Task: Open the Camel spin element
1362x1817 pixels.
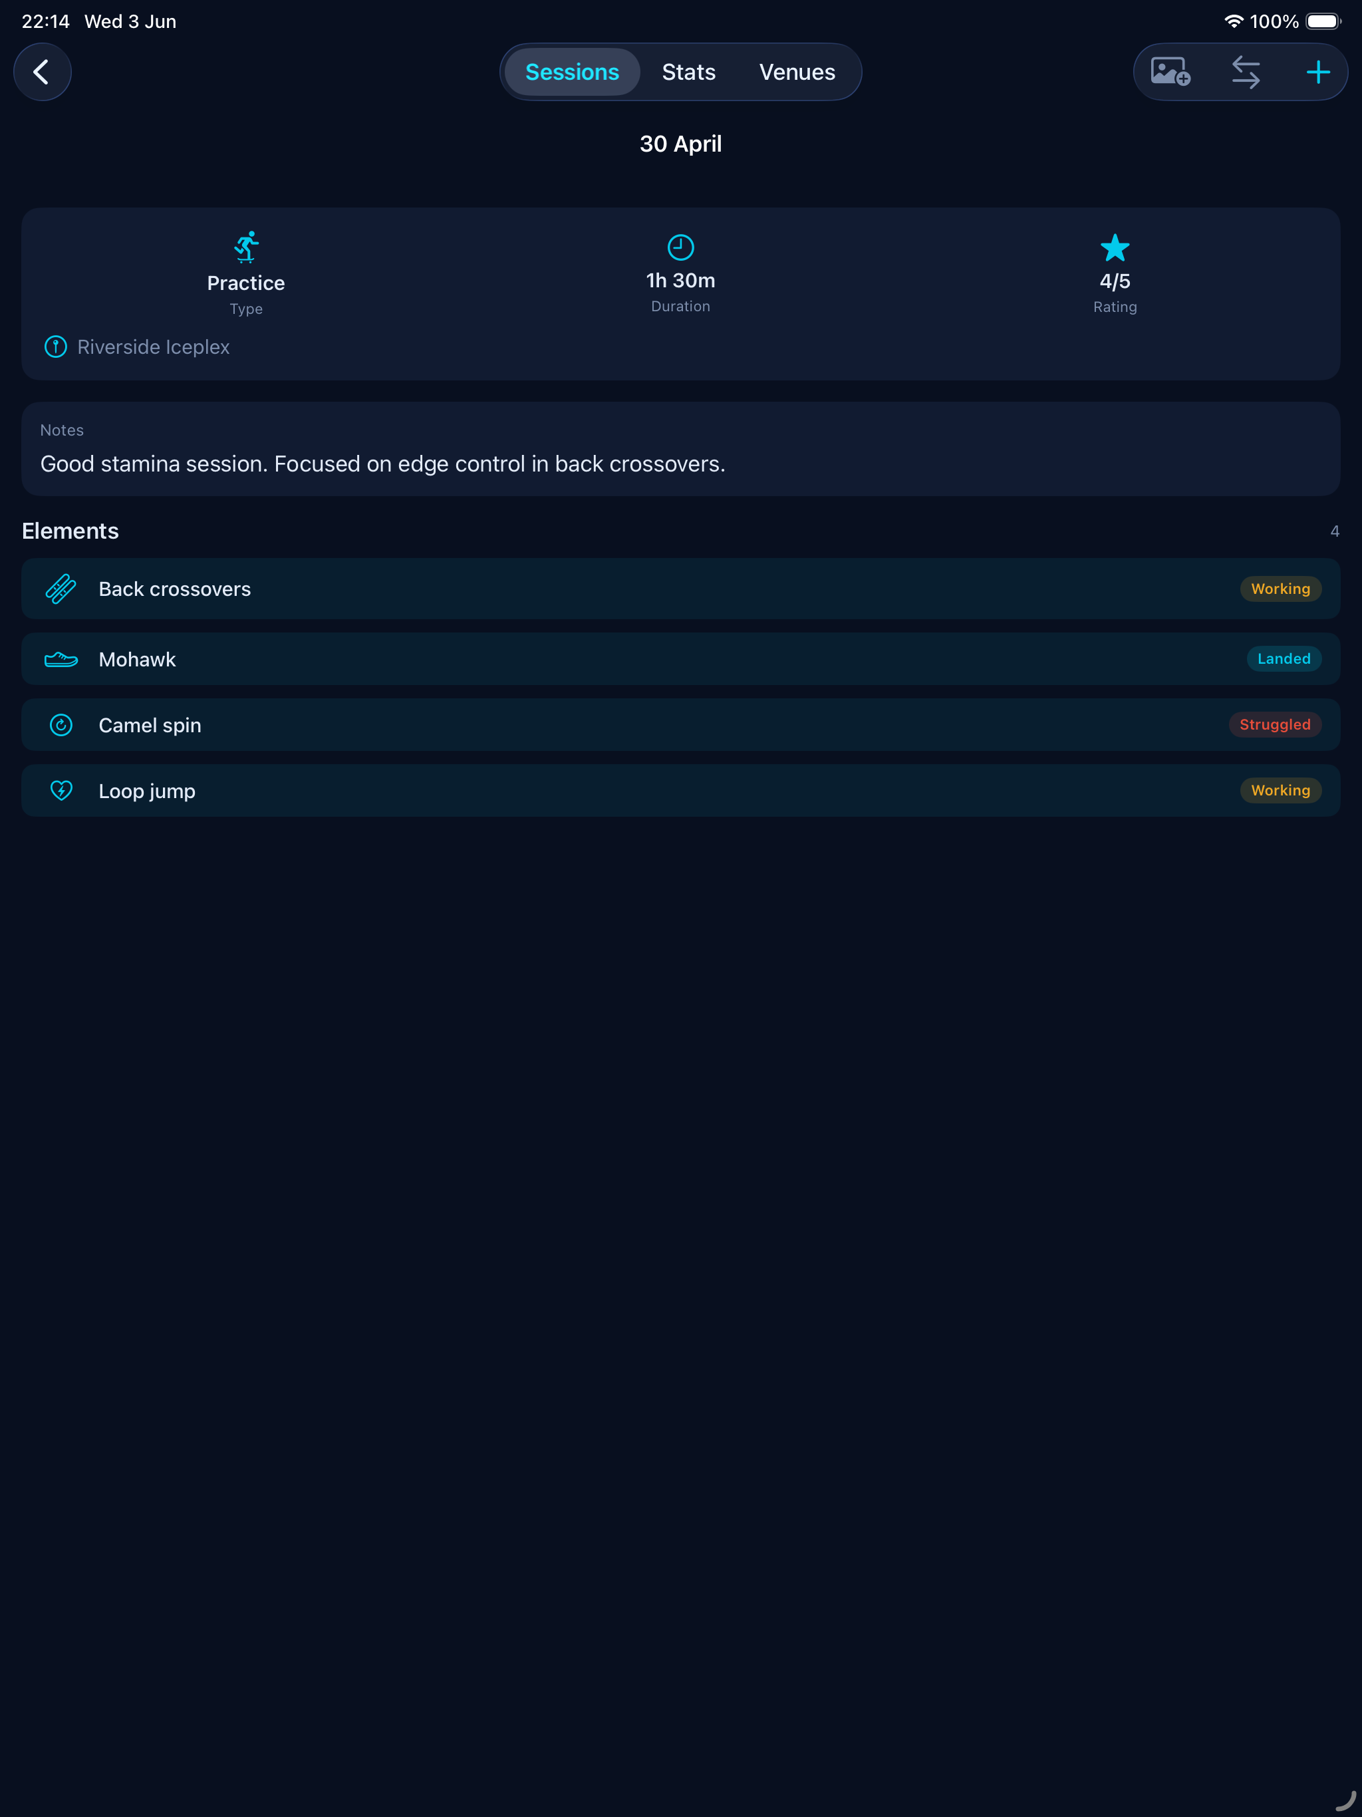Action: coord(680,724)
